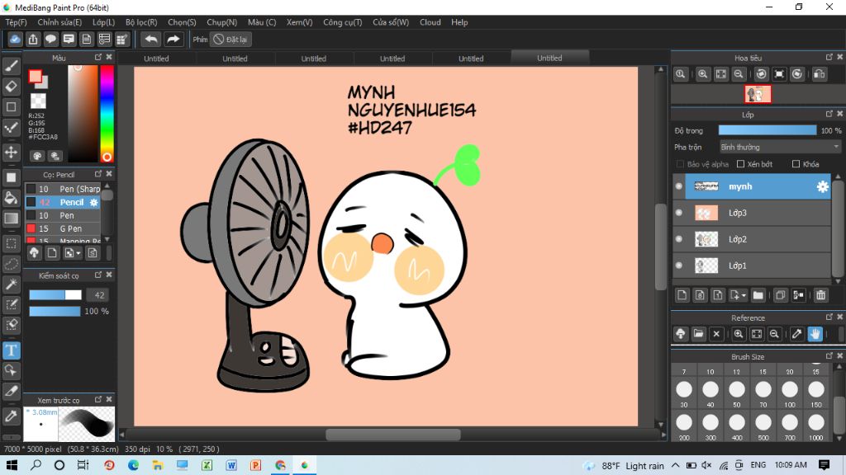Select the Brush tool in left toolbar
Image resolution: width=846 pixels, height=475 pixels.
[x=11, y=66]
